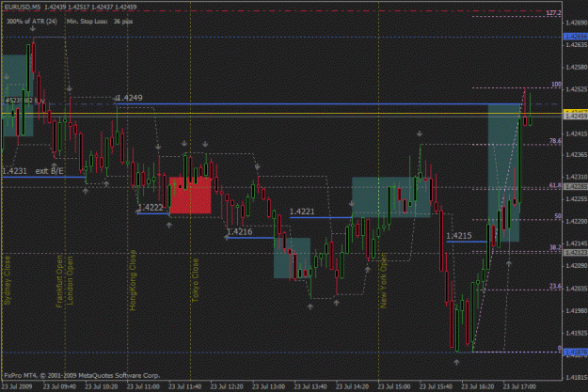This screenshot has height=392, width=588.
Task: Click the 127.2 Fibonacci level label
Action: pos(553,13)
